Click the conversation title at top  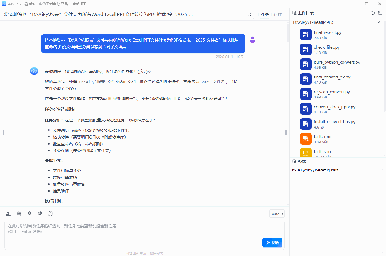click(x=98, y=15)
